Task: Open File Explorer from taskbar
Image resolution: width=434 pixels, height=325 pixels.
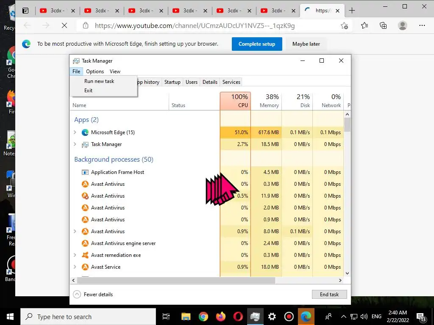Action: [186, 317]
